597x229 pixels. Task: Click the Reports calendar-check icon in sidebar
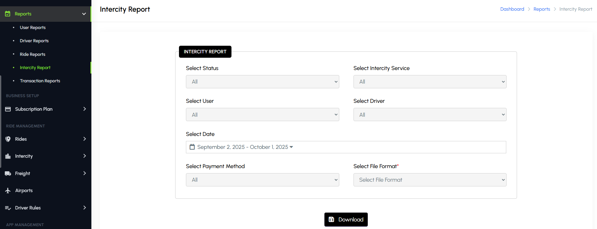pyautogui.click(x=8, y=14)
